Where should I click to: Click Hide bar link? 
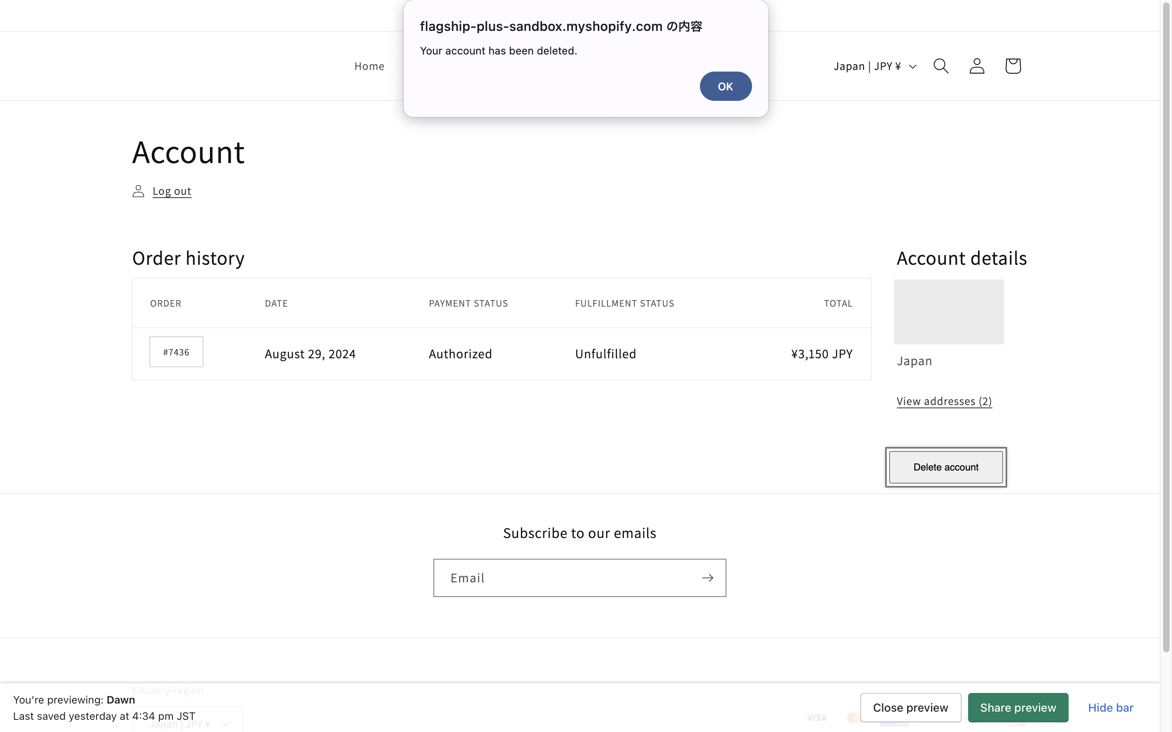(1110, 707)
